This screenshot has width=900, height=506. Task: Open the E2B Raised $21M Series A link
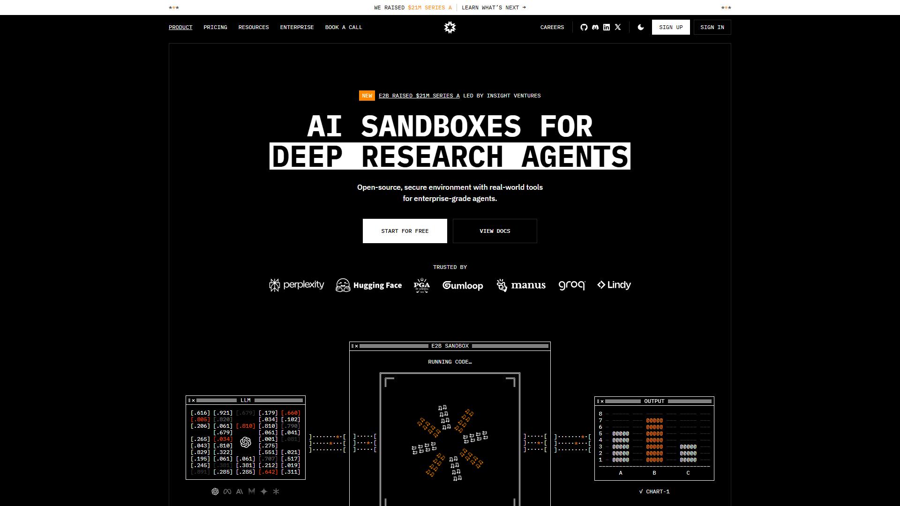[x=419, y=96]
